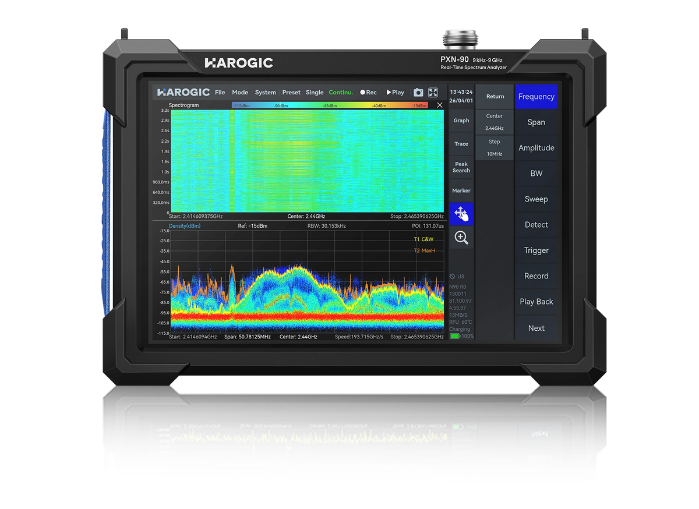Close the Spectrogram panel with X

440,105
